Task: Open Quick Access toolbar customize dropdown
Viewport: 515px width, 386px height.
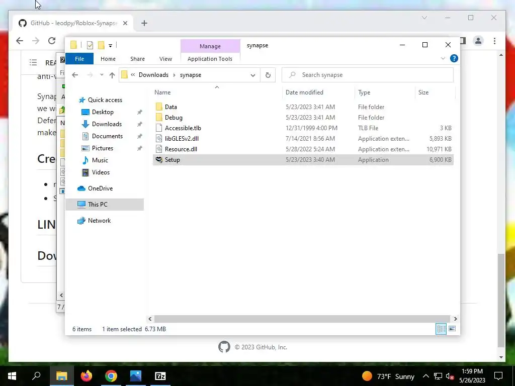Action: pyautogui.click(x=110, y=46)
